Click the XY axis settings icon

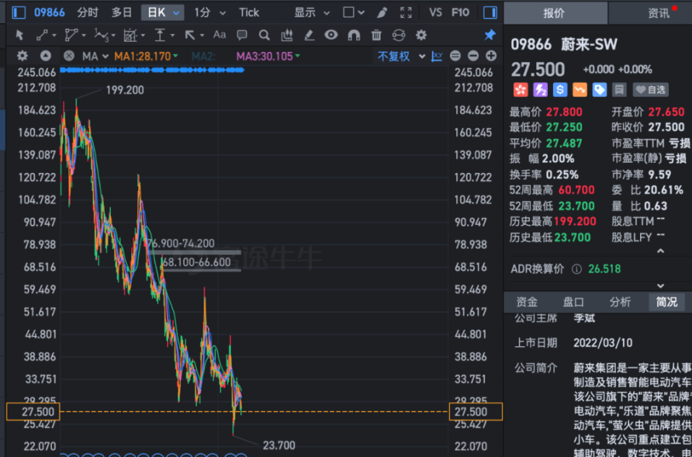pyautogui.click(x=437, y=56)
